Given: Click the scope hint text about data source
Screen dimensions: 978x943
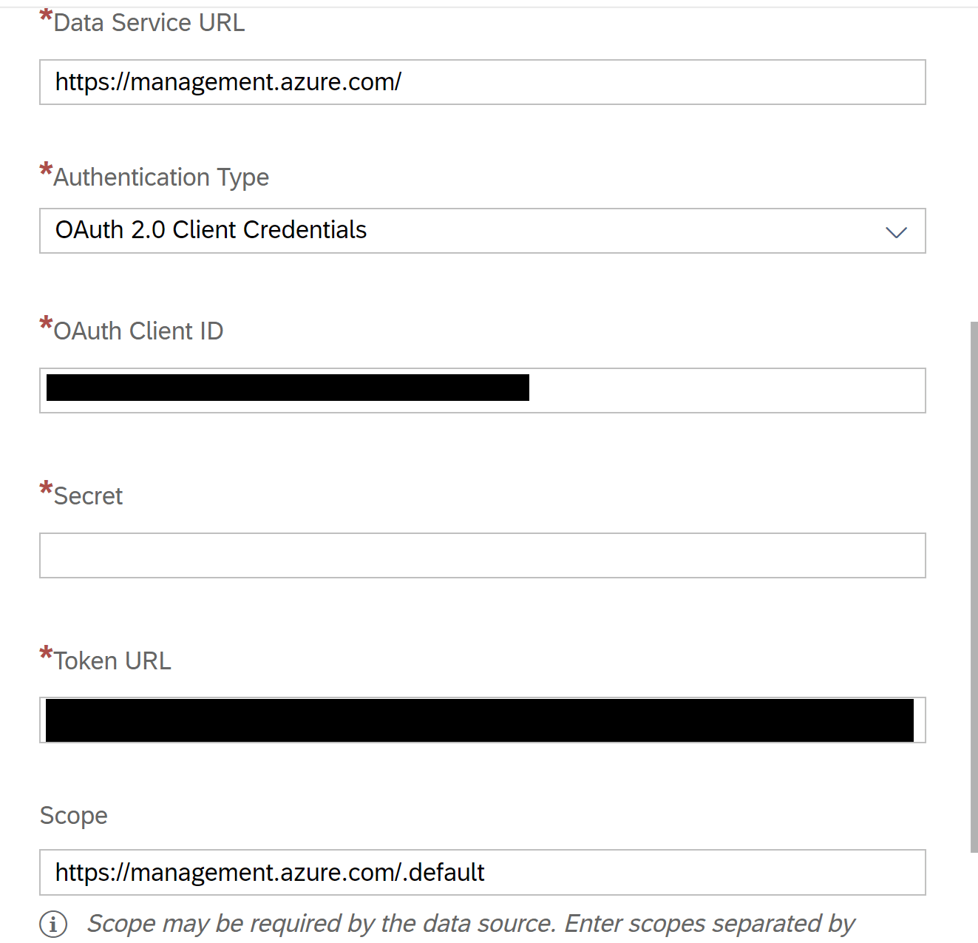Looking at the screenshot, I should click(x=470, y=923).
